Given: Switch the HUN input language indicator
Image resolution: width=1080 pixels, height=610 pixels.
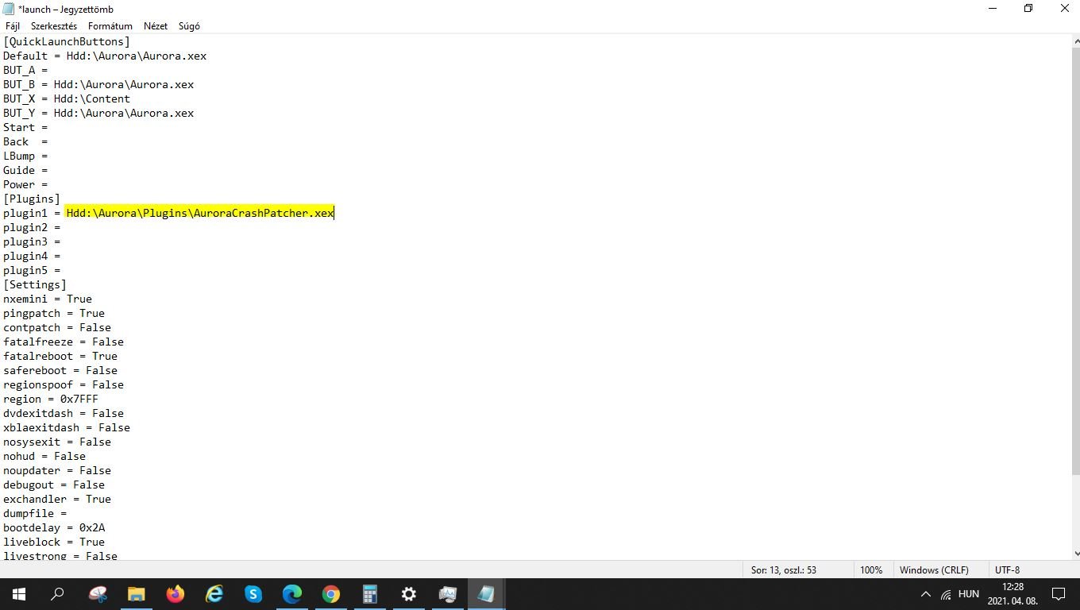Looking at the screenshot, I should tap(968, 594).
